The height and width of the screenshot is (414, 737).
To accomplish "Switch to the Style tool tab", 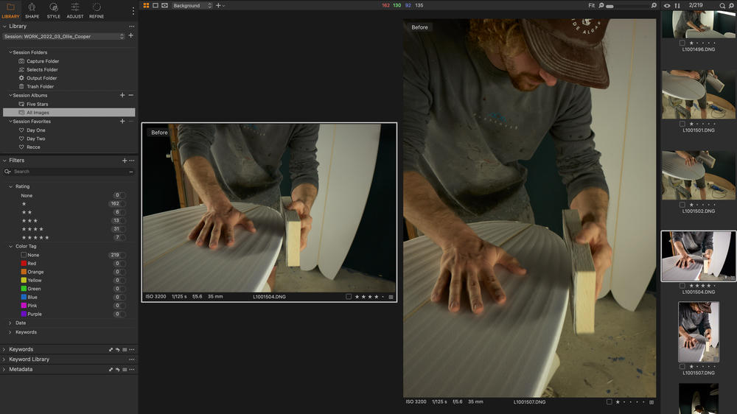I will point(54,10).
